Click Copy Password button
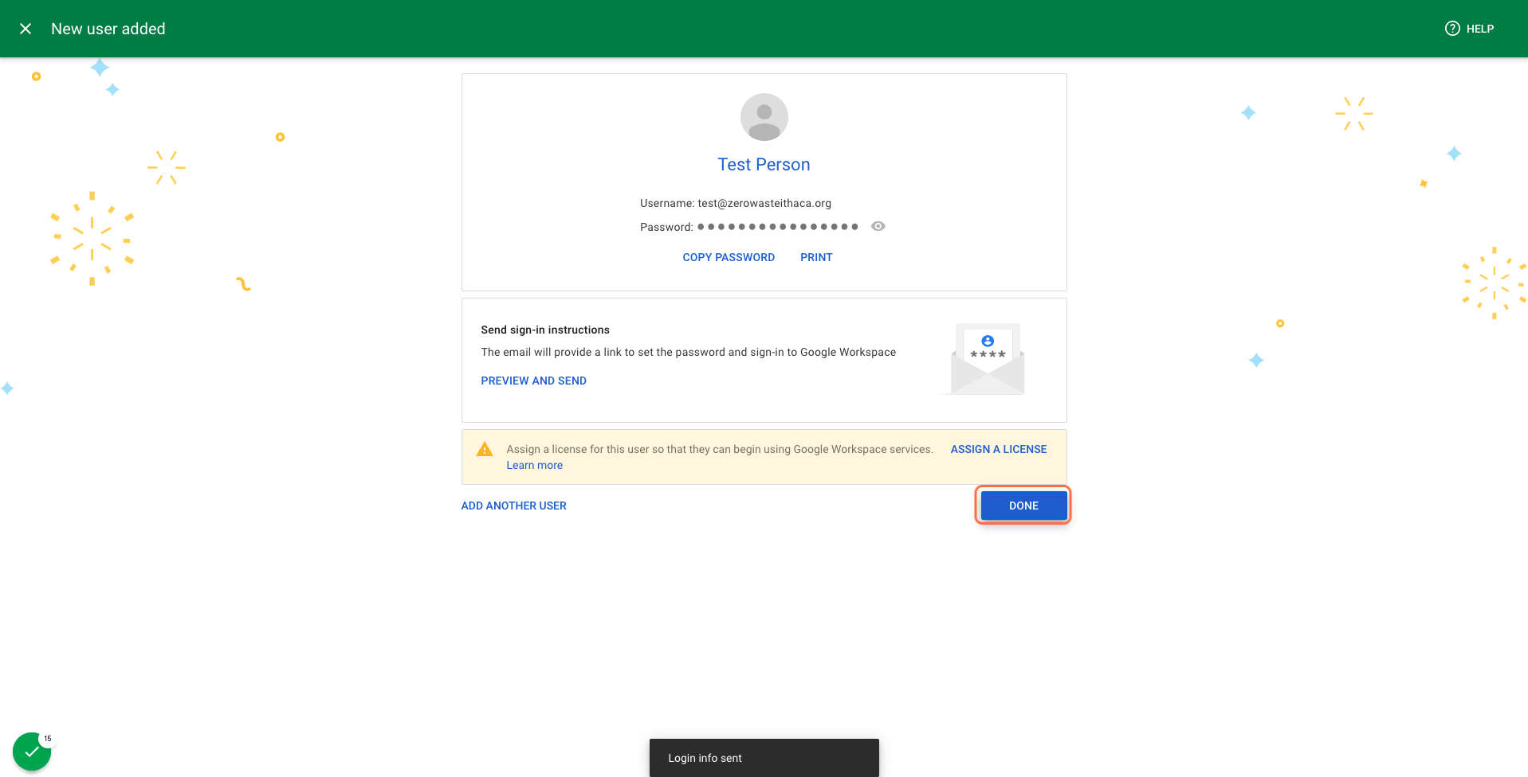Viewport: 1528px width, 777px height. 729,257
